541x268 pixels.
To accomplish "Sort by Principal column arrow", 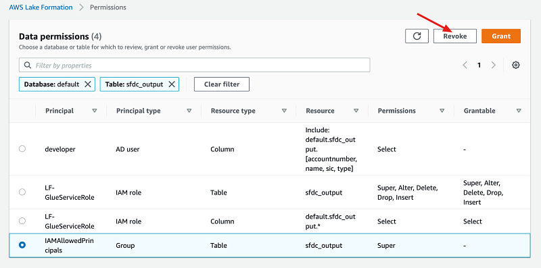I will 95,111.
